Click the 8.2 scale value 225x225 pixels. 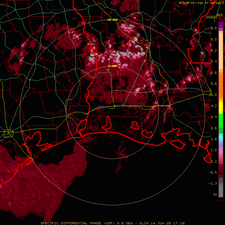[x=214, y=50]
